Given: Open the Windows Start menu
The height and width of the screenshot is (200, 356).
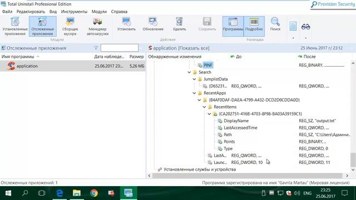Looking at the screenshot, I should point(8,193).
